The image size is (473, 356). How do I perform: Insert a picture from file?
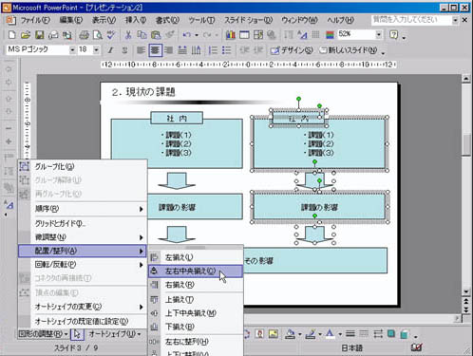coord(273,334)
